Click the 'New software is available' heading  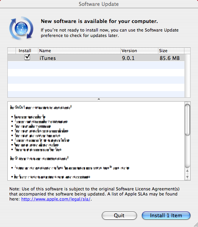pyautogui.click(x=99, y=21)
